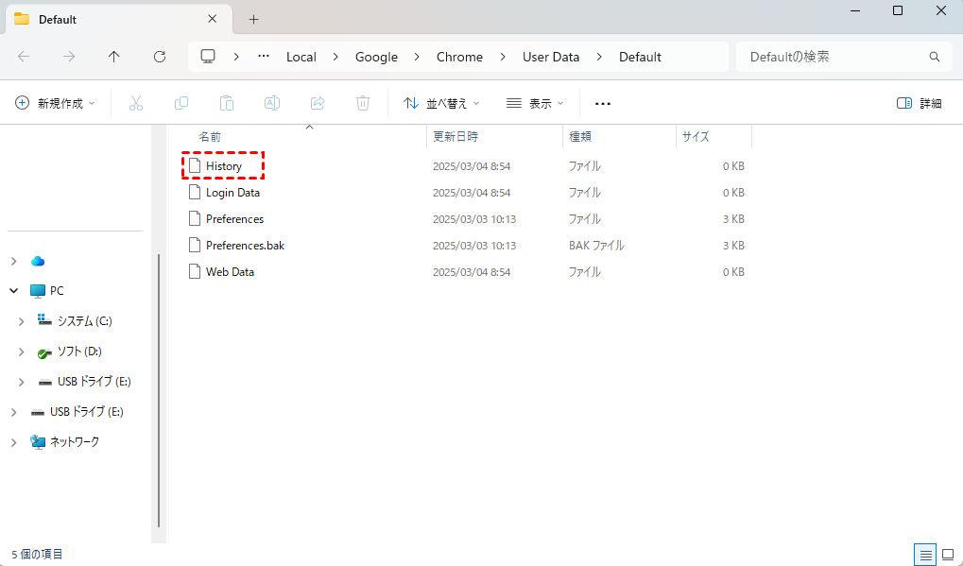963x566 pixels.
Task: Toggle the 詳細 details pane
Action: [919, 103]
